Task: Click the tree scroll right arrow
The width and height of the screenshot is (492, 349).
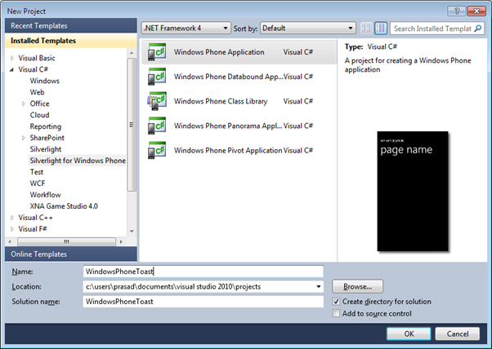Action: point(121,241)
